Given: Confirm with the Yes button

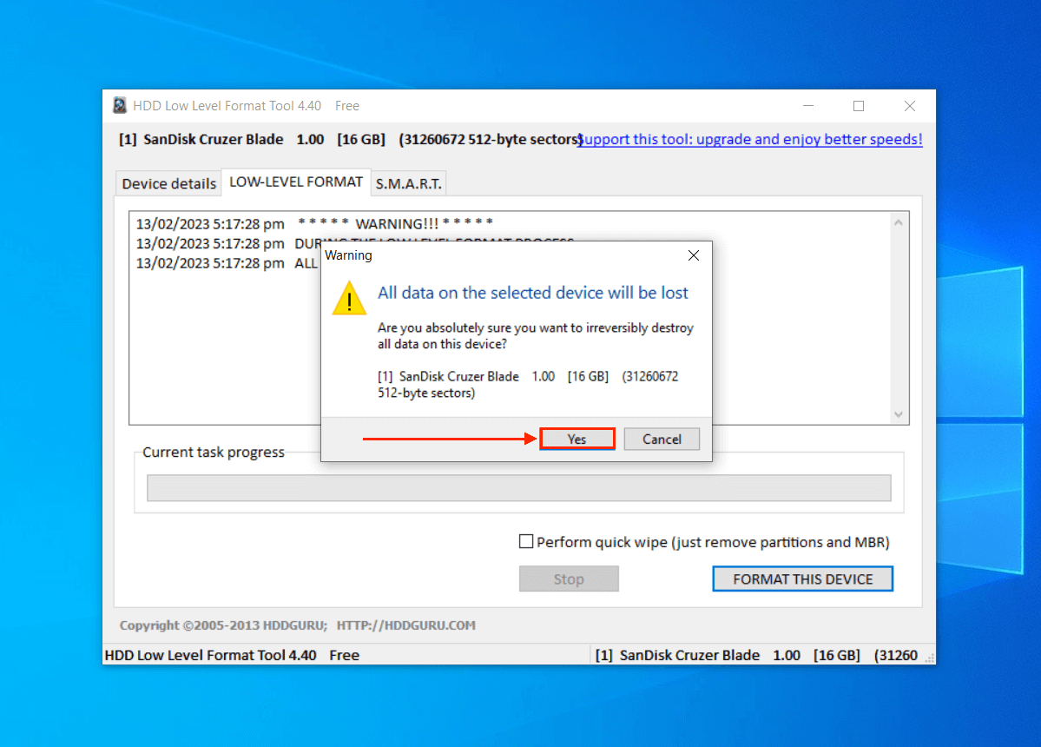Looking at the screenshot, I should 577,439.
